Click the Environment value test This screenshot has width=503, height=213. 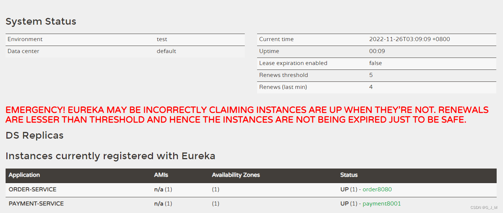coord(162,39)
